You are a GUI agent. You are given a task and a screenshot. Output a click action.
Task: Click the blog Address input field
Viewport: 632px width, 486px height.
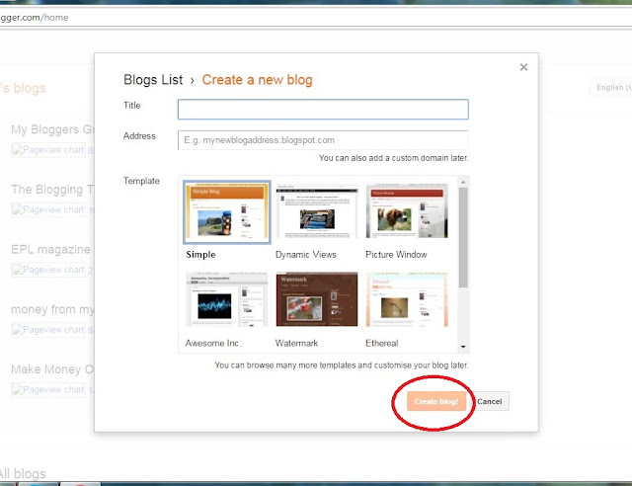323,140
